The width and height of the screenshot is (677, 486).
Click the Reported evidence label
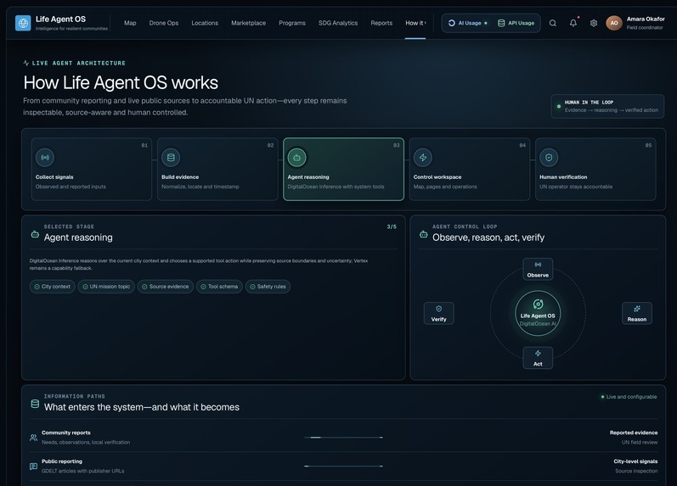click(634, 433)
